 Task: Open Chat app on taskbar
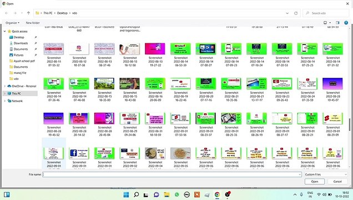[156, 194]
